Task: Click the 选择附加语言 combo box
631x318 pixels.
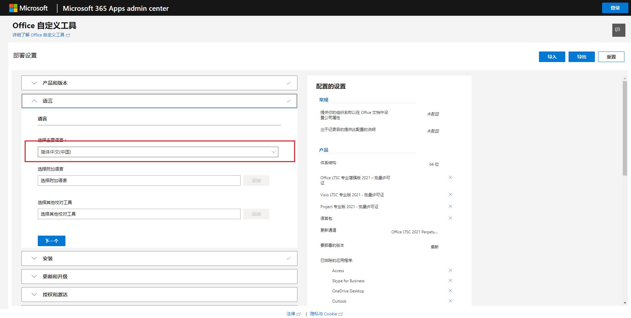Action: click(139, 180)
